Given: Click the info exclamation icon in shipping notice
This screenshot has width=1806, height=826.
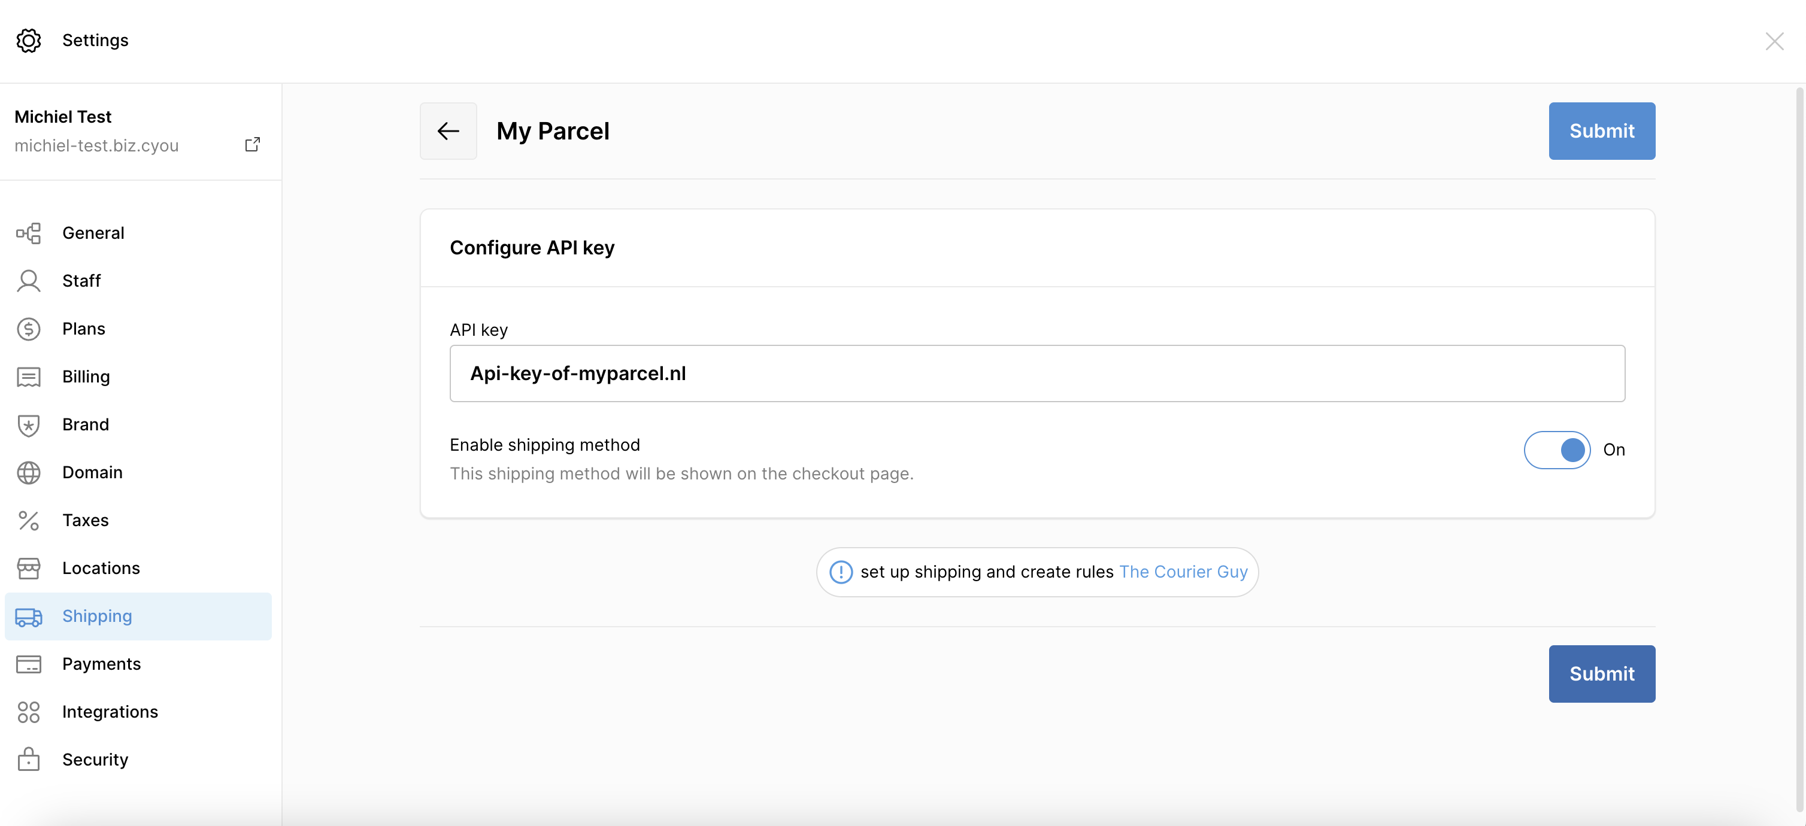Looking at the screenshot, I should coord(841,572).
